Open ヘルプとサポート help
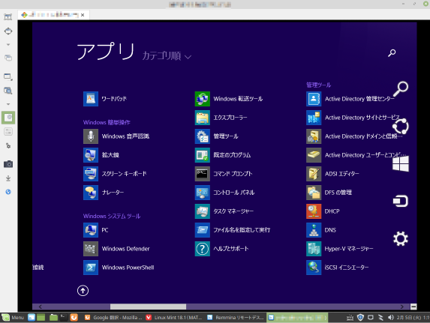 [x=222, y=249]
